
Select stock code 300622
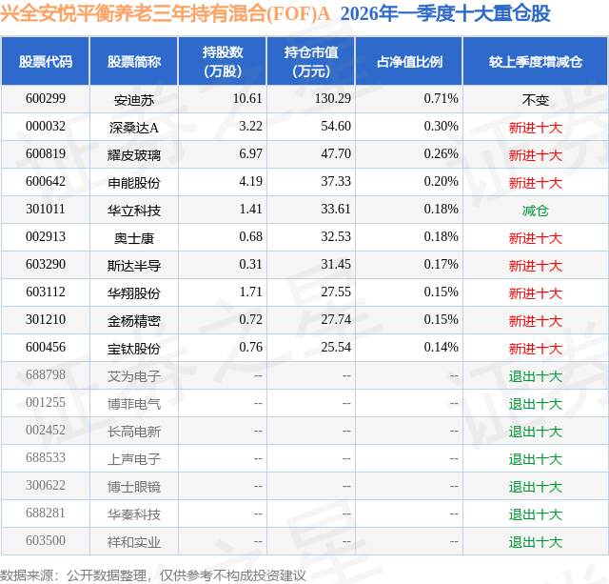pyautogui.click(x=46, y=485)
